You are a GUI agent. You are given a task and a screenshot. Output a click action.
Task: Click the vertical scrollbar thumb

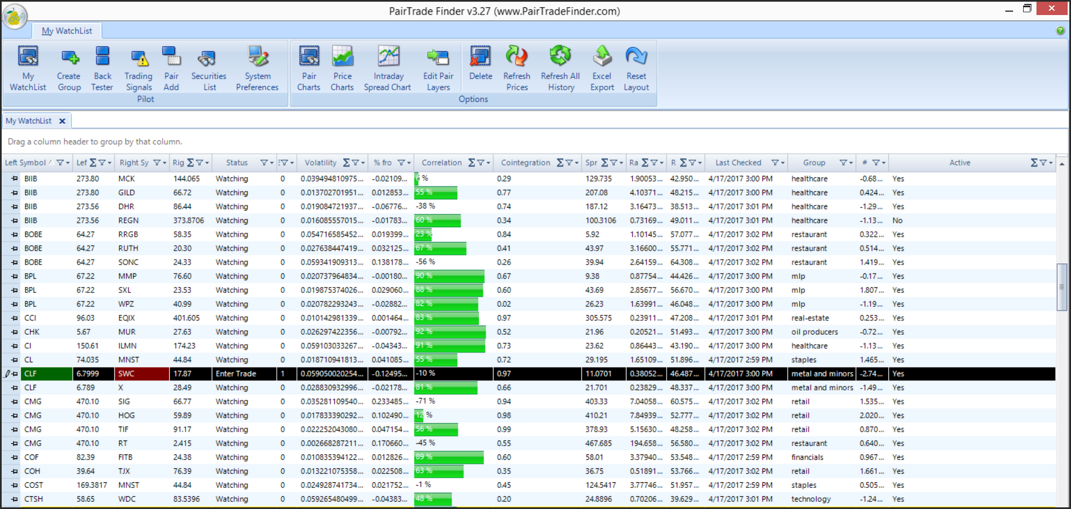tap(1062, 287)
